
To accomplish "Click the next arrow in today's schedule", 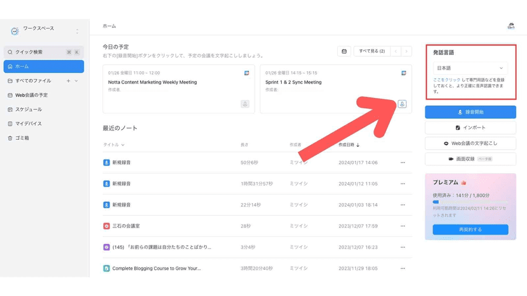I will coord(406,51).
